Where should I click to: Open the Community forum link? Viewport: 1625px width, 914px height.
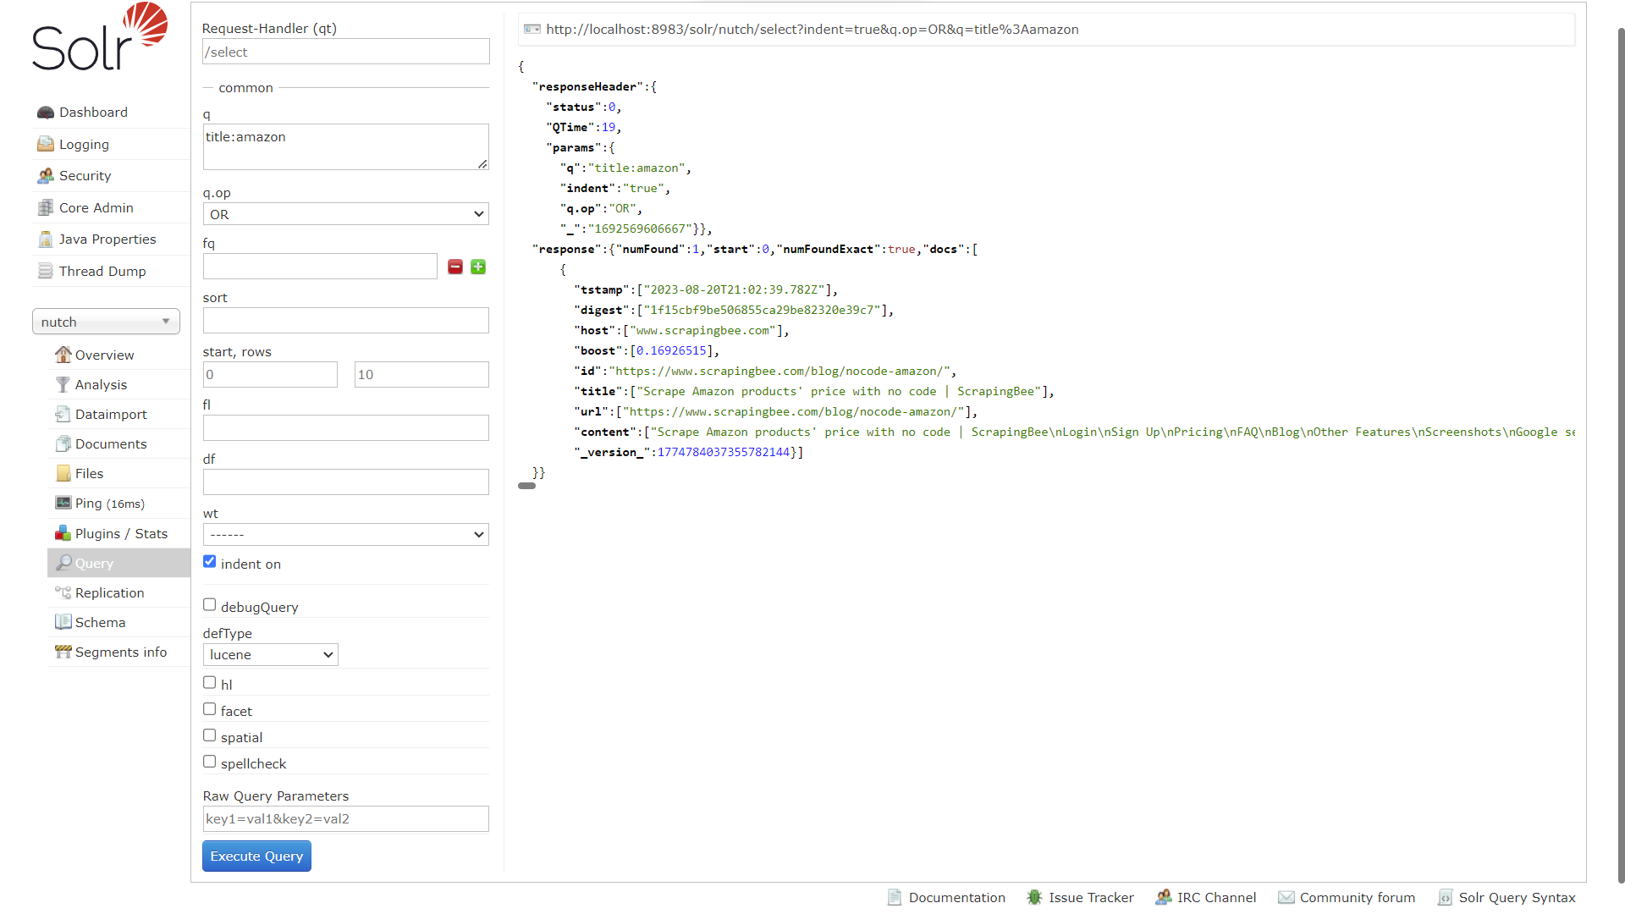coord(1357,897)
